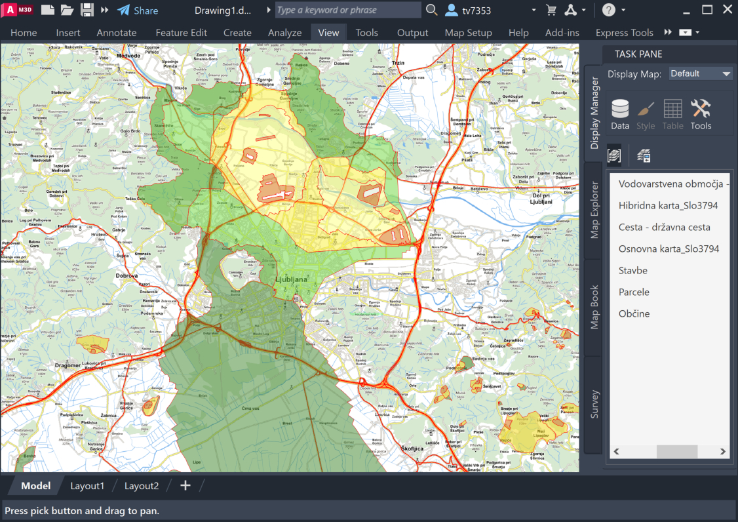Add a new layout with plus icon

pyautogui.click(x=185, y=485)
